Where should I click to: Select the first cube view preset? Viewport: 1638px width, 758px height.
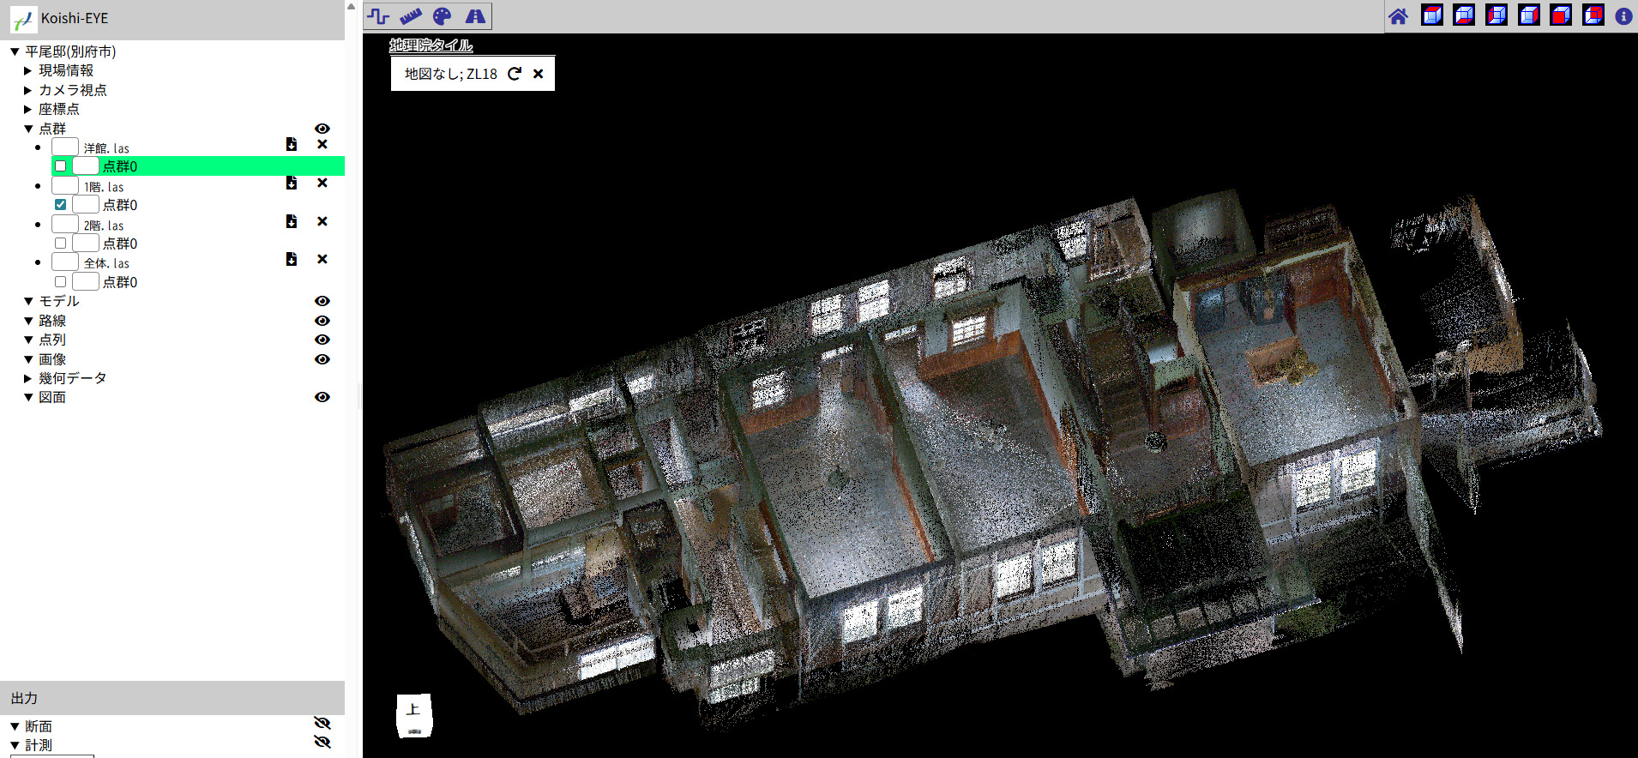[1431, 15]
